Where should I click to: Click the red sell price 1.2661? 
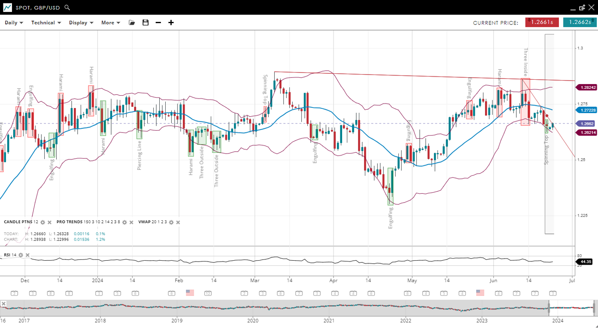click(542, 22)
